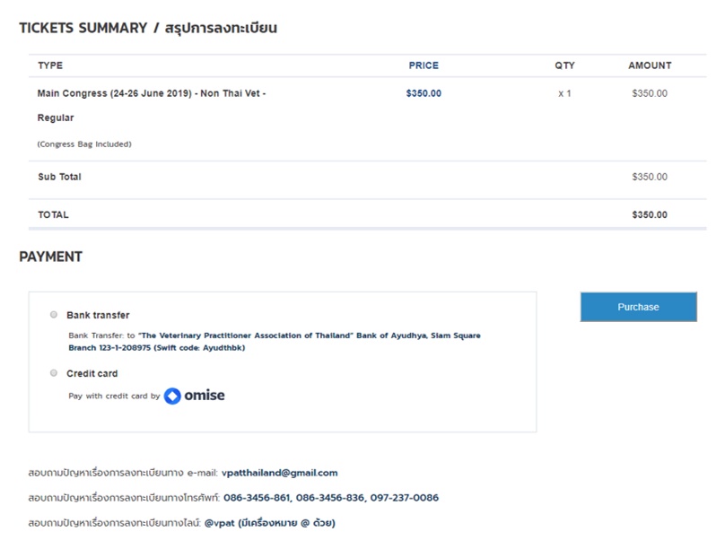Screen dimensions: 716x549
Task: Click the Main Congress ticket name
Action: tap(152, 106)
